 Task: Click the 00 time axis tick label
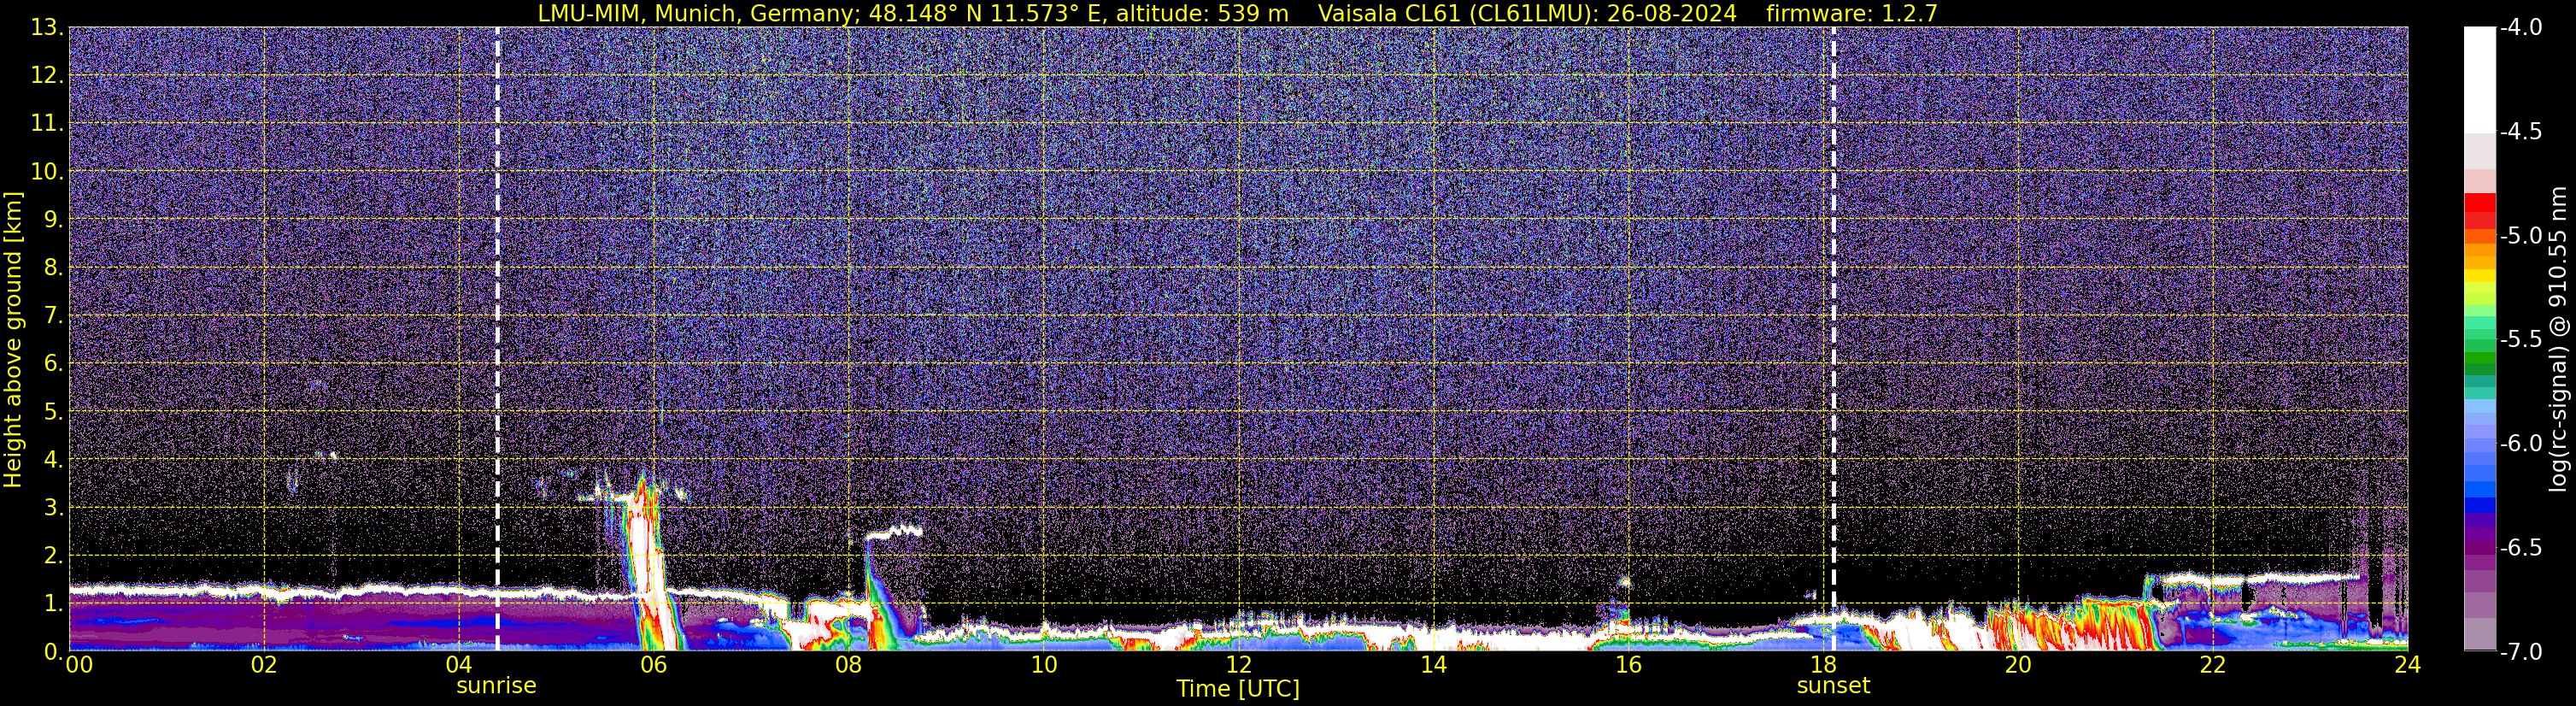79,665
